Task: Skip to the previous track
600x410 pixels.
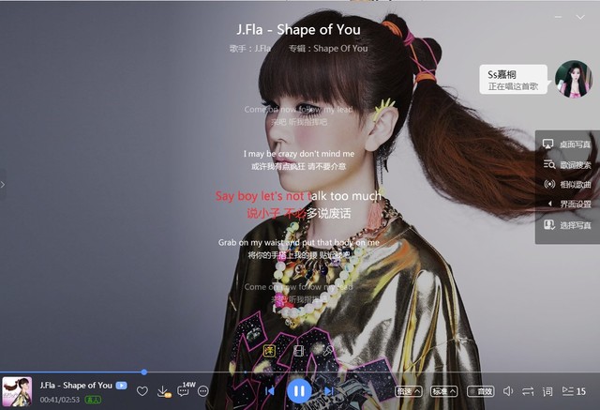Action: tap(270, 391)
